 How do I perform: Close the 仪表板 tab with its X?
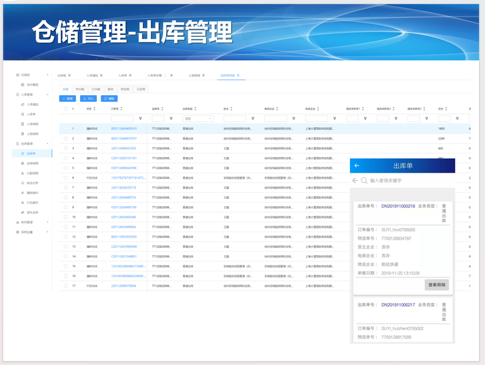click(69, 75)
